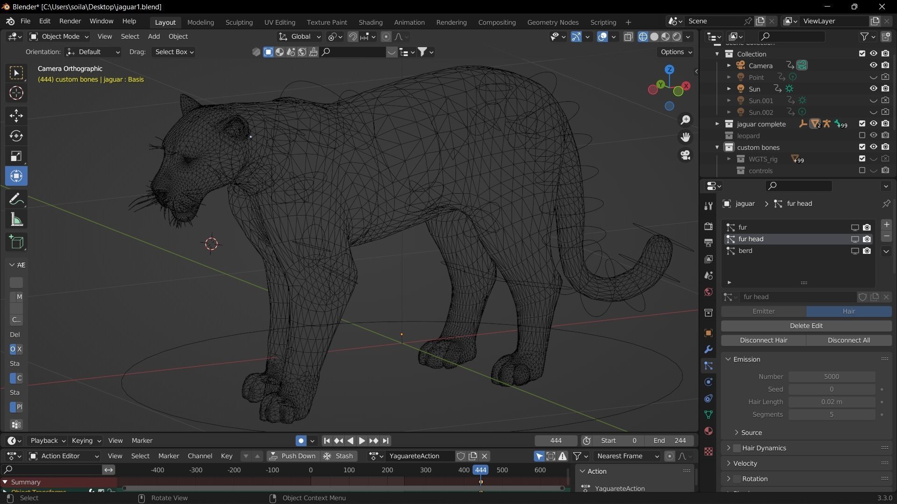The height and width of the screenshot is (504, 897).
Task: Select the Cursor tool in the toolbar
Action: (16, 93)
